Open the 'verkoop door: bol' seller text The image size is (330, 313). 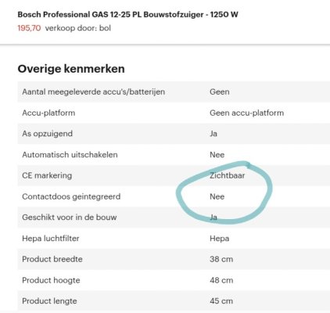(78, 28)
